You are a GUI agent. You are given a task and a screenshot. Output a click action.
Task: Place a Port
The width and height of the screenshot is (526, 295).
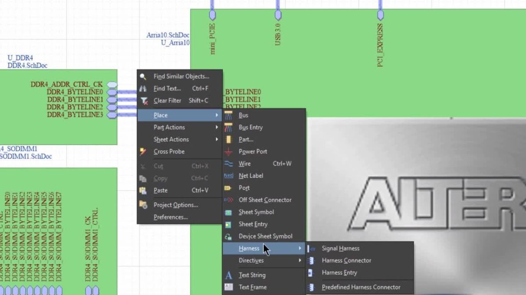(245, 187)
